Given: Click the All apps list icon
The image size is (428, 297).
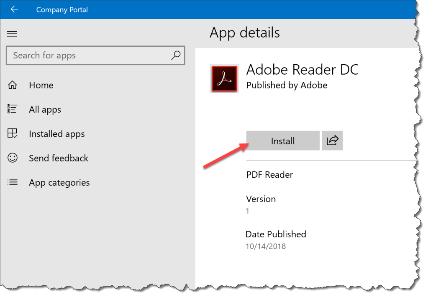Looking at the screenshot, I should pyautogui.click(x=13, y=109).
